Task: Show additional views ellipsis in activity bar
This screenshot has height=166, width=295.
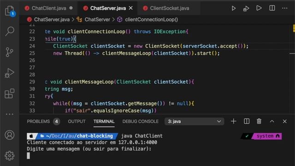Action: [x=9, y=114]
